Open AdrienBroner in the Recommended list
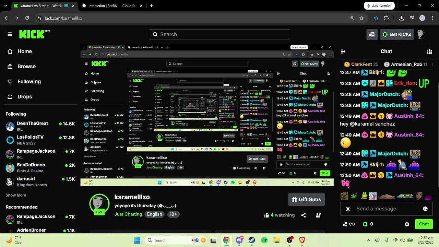Image resolution: width=439 pixels, height=247 pixels. pos(40,230)
